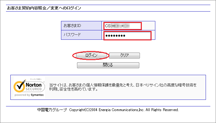Click the お客さま契約内容照会/変更へのログイン heading

pyautogui.click(x=44, y=8)
